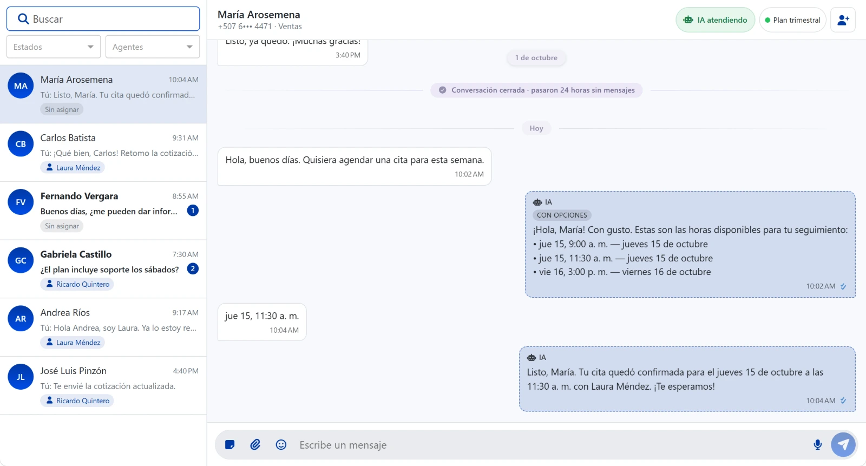Viewport: 866px width, 466px height.
Task: Click the read checkmark on 10:04 AM IA message
Action: point(843,401)
